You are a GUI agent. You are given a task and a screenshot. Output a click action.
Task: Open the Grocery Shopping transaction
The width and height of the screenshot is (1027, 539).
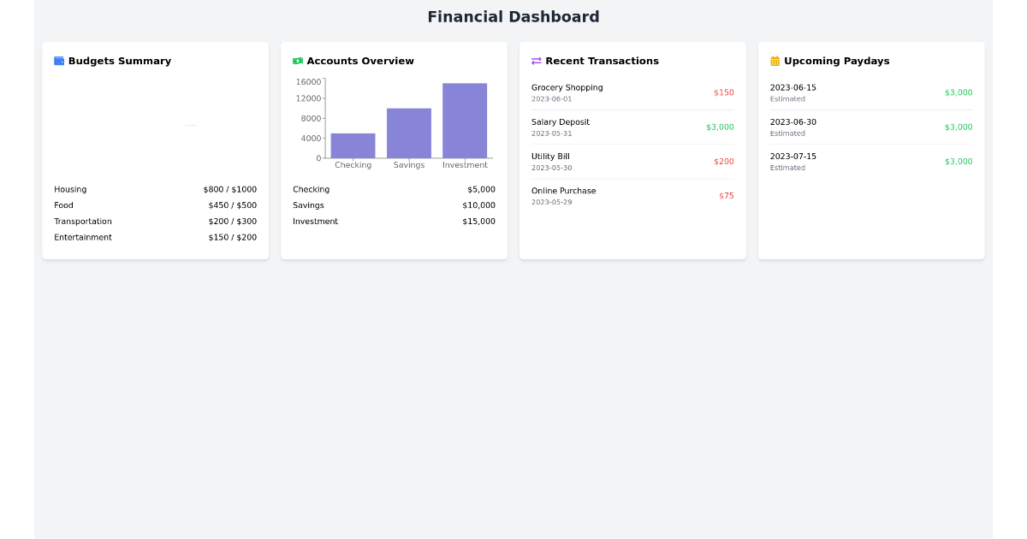(x=632, y=92)
